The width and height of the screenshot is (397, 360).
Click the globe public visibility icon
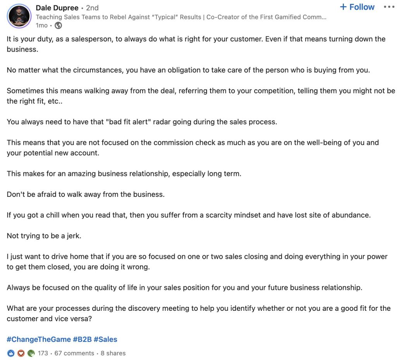tap(58, 25)
